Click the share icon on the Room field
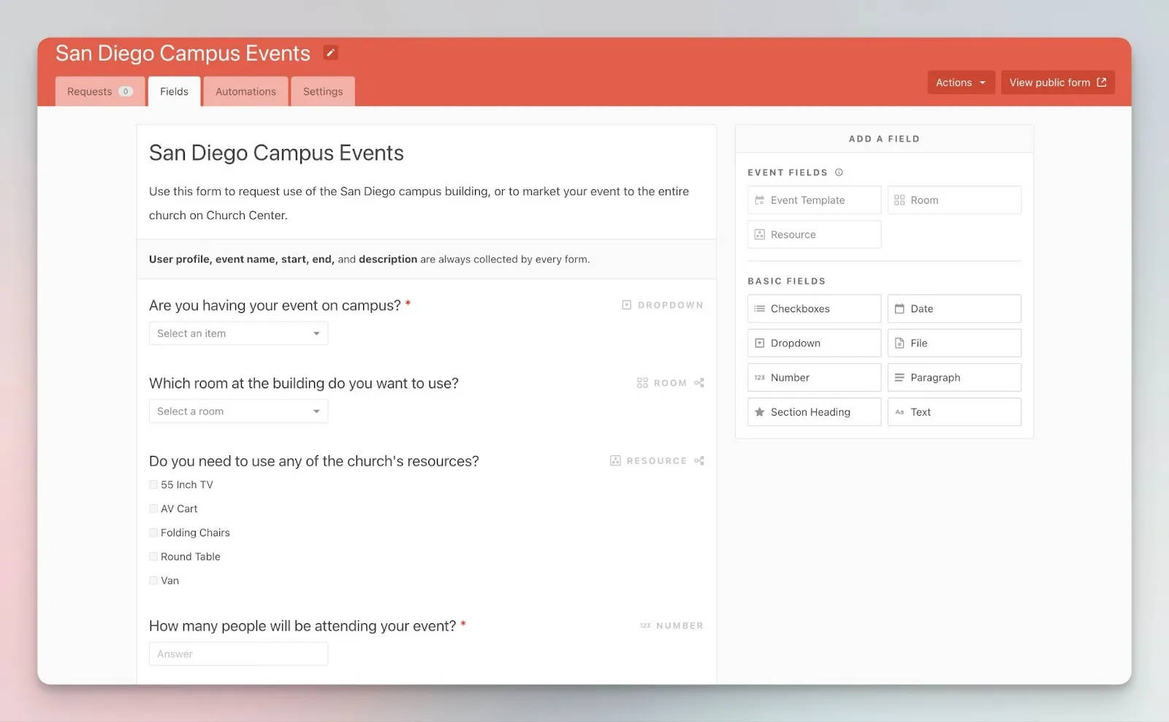This screenshot has width=1169, height=722. tap(699, 383)
